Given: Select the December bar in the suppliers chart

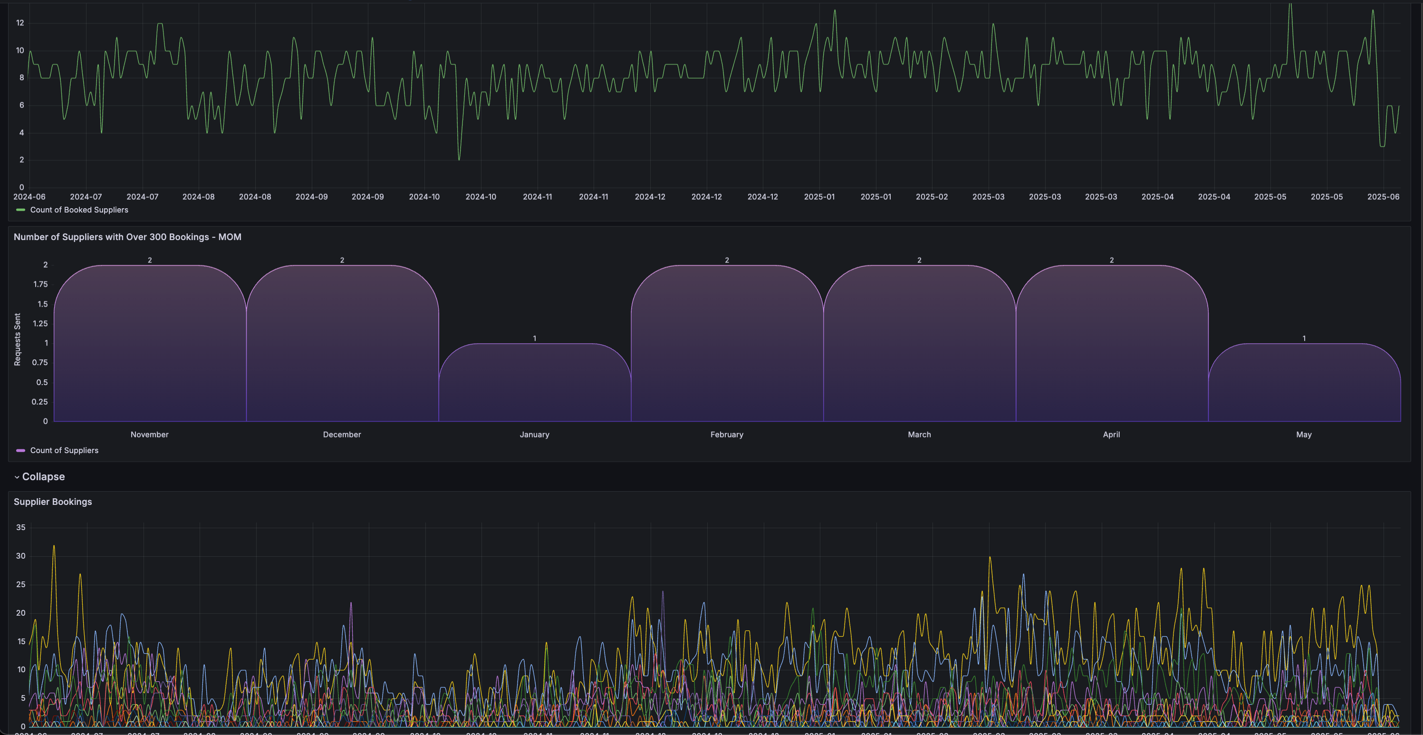Looking at the screenshot, I should [342, 343].
